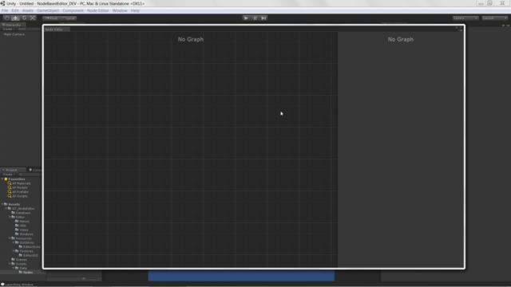511x287 pixels.
Task: Open the Layout dropdown
Action: pyautogui.click(x=495, y=18)
